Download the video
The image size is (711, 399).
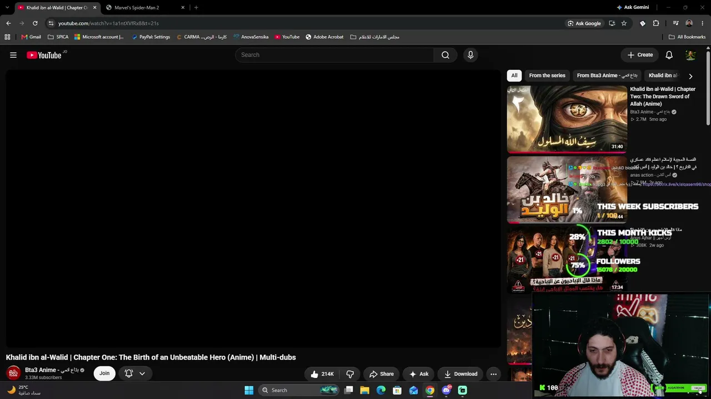point(460,374)
